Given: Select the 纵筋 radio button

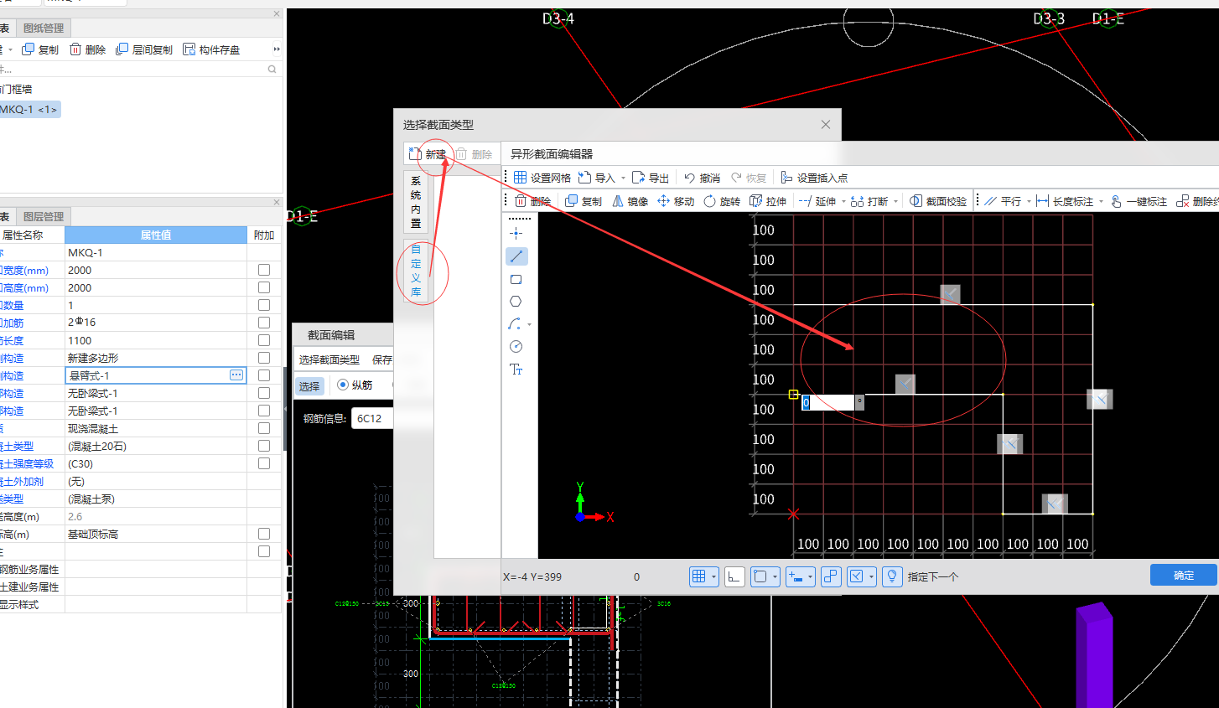Looking at the screenshot, I should (343, 385).
